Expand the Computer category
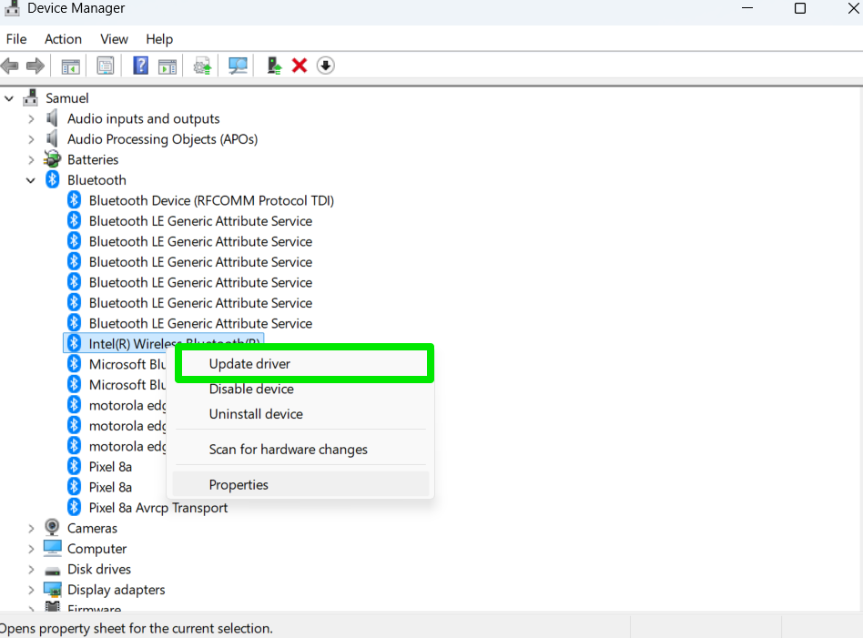This screenshot has width=863, height=638. pos(31,549)
